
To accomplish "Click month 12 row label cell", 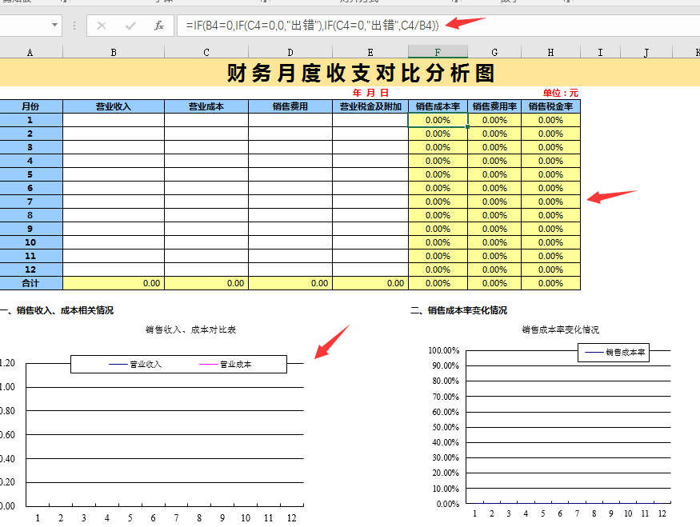I will (x=31, y=269).
